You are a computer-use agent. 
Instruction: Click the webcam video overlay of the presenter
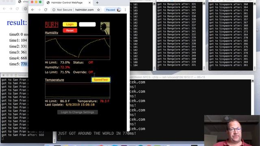coord(232,131)
